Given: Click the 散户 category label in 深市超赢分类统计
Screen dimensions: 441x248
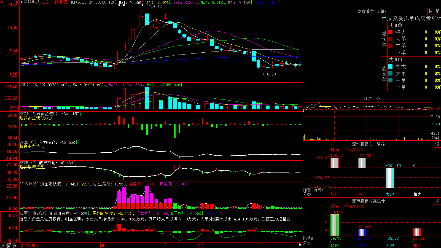Looking at the screenshot, I should pos(335,246).
